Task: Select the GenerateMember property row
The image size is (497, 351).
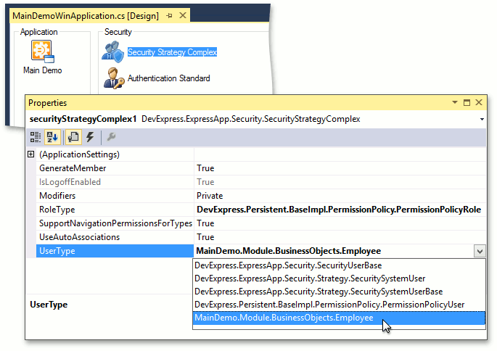Action: pos(261,168)
